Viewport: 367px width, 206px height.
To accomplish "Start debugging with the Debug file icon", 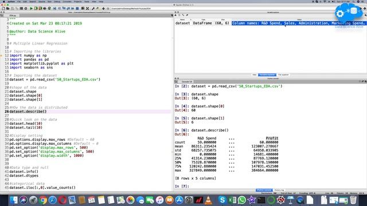I will click(x=54, y=9).
